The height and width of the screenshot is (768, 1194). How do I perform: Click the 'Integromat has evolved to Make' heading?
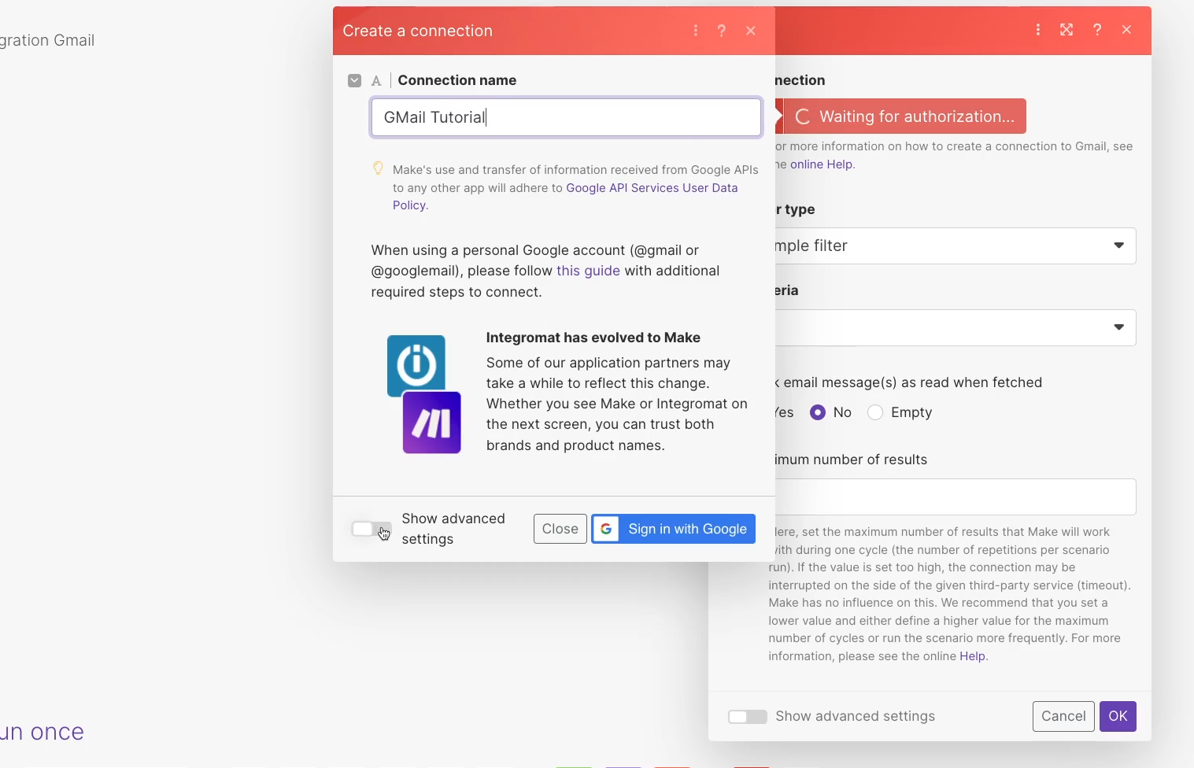[593, 338]
